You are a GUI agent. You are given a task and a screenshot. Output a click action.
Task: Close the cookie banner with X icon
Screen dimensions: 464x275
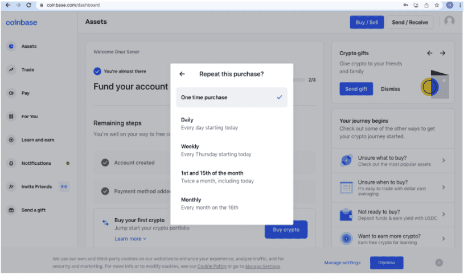[439, 262]
